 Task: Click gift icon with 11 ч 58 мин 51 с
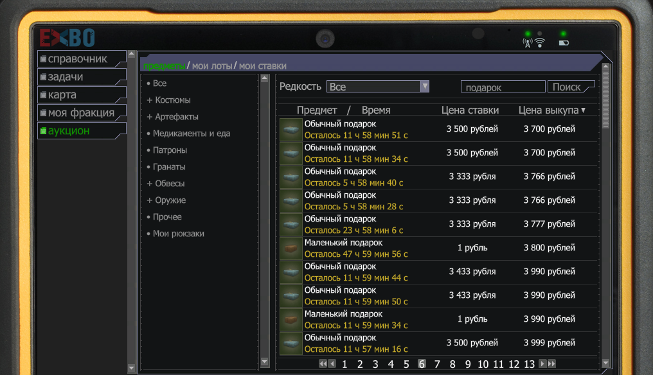tap(291, 130)
